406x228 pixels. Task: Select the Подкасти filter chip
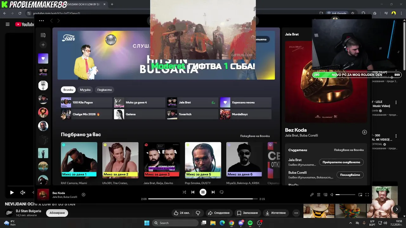coord(104,90)
